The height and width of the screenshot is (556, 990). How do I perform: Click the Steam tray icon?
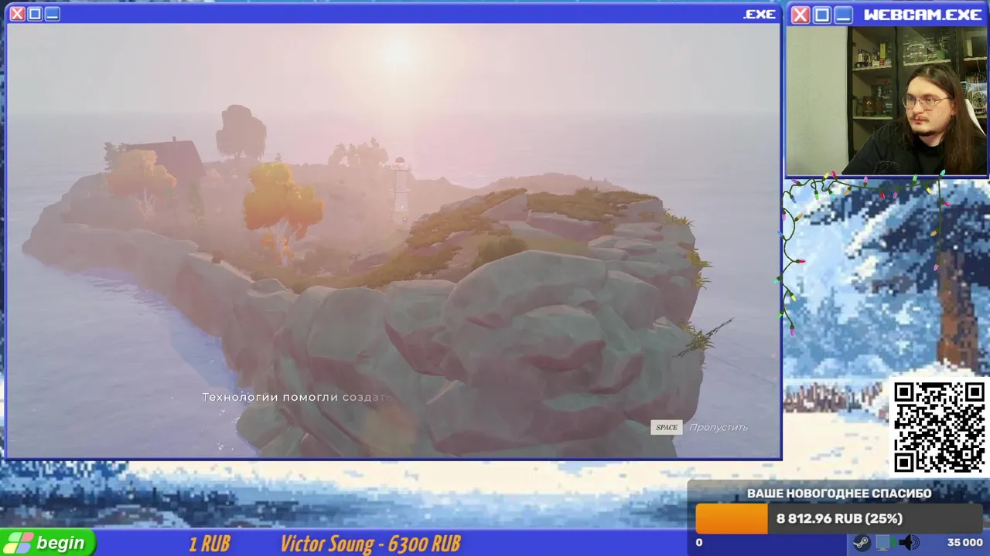click(x=861, y=543)
